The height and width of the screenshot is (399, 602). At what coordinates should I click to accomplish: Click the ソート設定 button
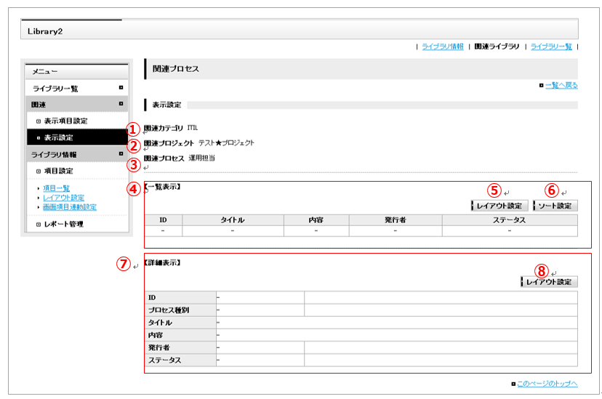click(x=555, y=206)
